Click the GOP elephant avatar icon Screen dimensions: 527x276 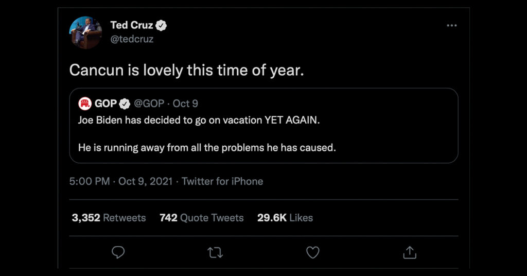84,104
